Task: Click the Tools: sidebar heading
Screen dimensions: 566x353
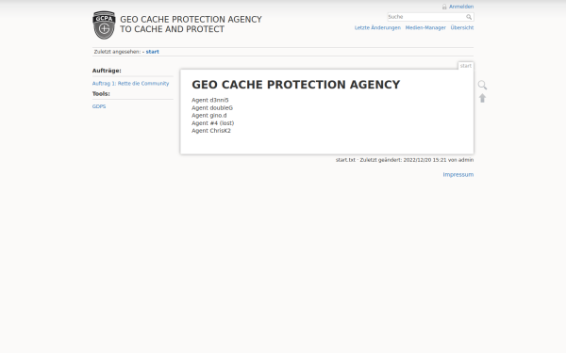Action: [x=101, y=93]
